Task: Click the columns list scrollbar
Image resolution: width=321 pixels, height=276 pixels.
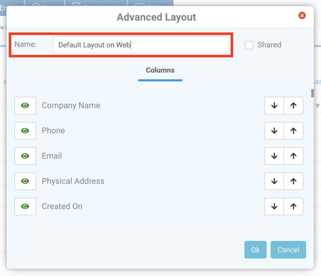Action: tap(313, 93)
